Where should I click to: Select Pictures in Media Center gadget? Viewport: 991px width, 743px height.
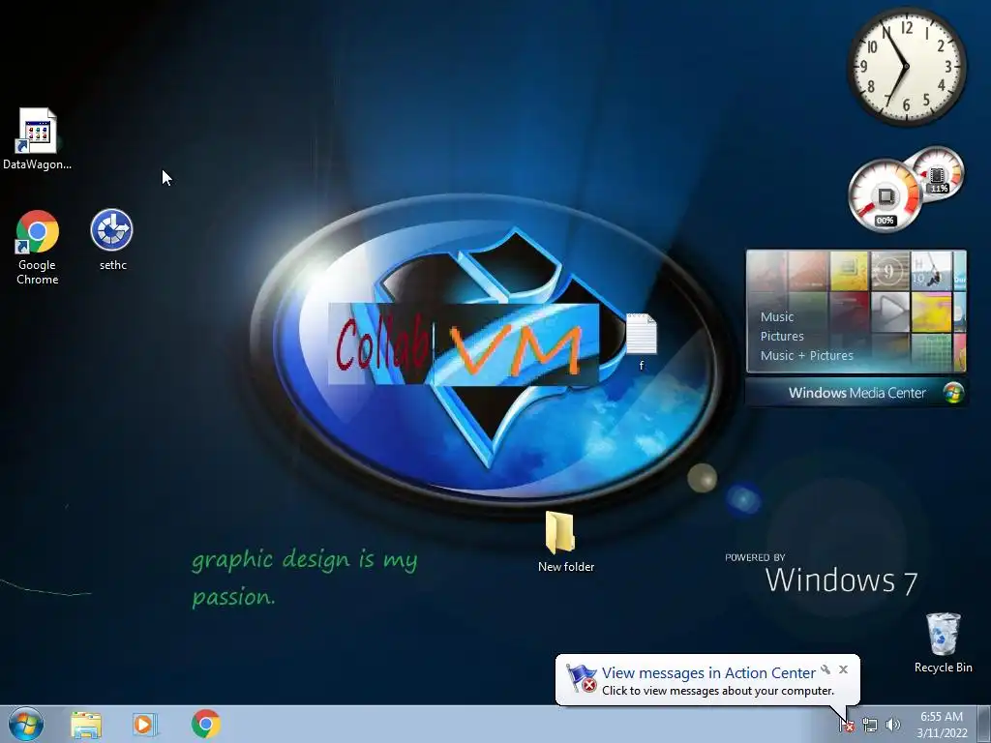pyautogui.click(x=782, y=336)
